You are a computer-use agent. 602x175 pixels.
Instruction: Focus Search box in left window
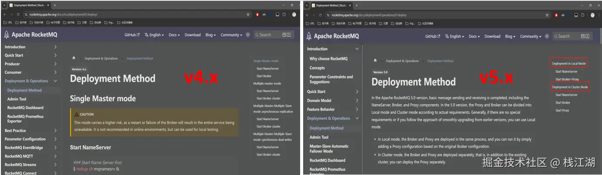pyautogui.click(x=273, y=35)
